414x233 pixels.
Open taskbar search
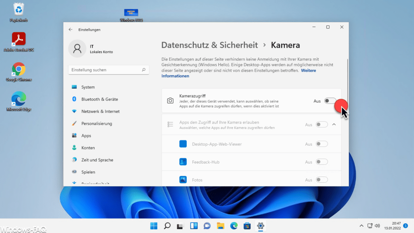(167, 226)
